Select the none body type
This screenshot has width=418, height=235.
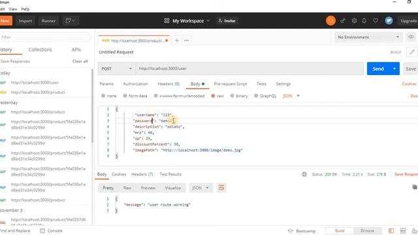pos(109,96)
